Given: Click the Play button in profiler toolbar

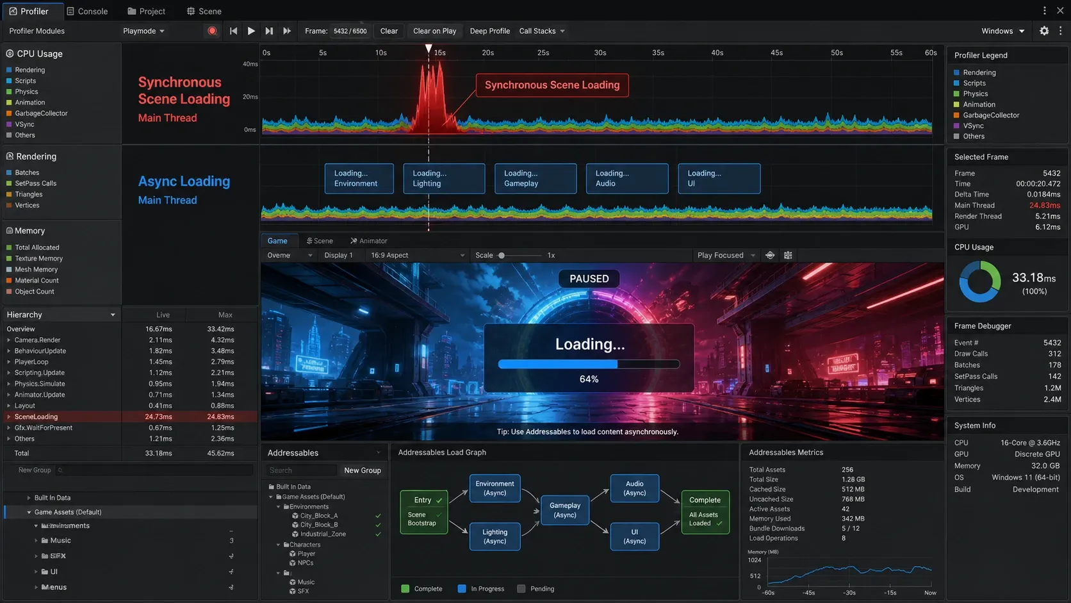Looking at the screenshot, I should click(251, 31).
